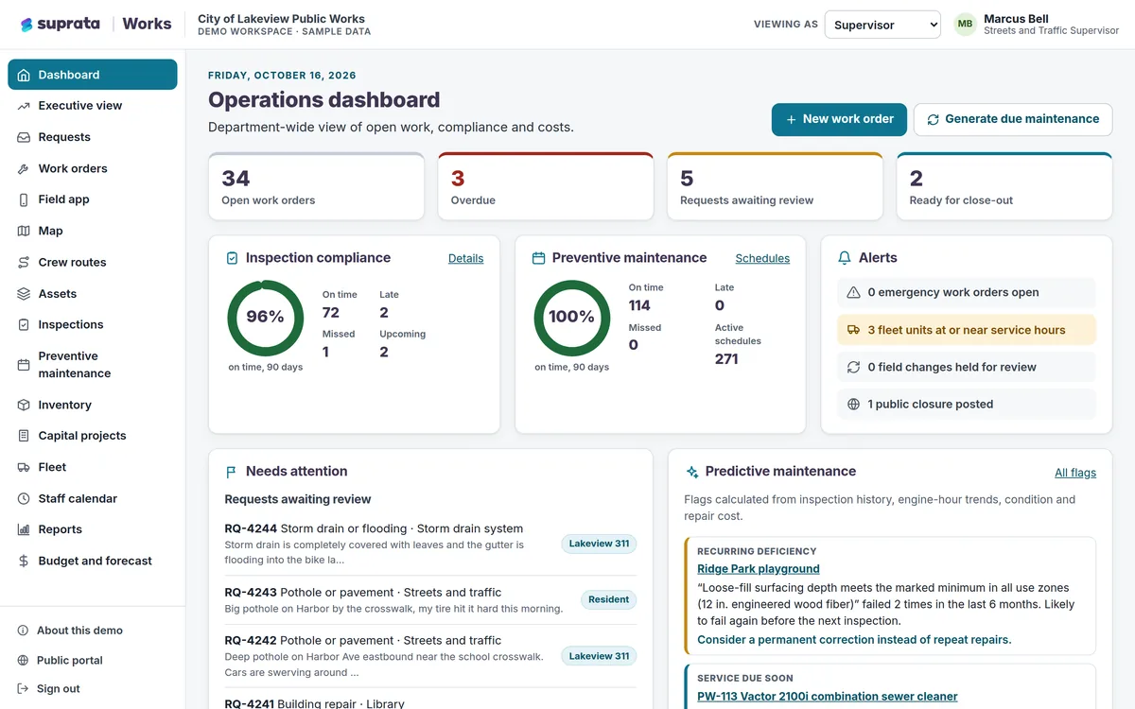Viewport: 1135px width, 709px height.
Task: Click the 96% inspection compliance ring
Action: point(265,318)
